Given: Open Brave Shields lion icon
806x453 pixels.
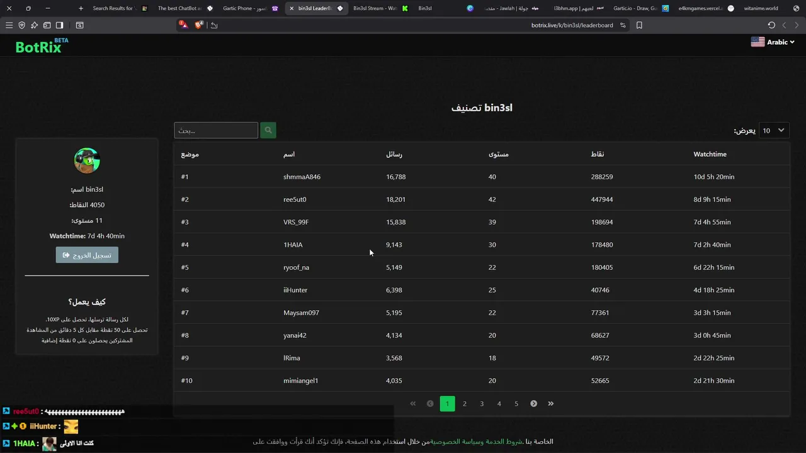Looking at the screenshot, I should [x=199, y=25].
